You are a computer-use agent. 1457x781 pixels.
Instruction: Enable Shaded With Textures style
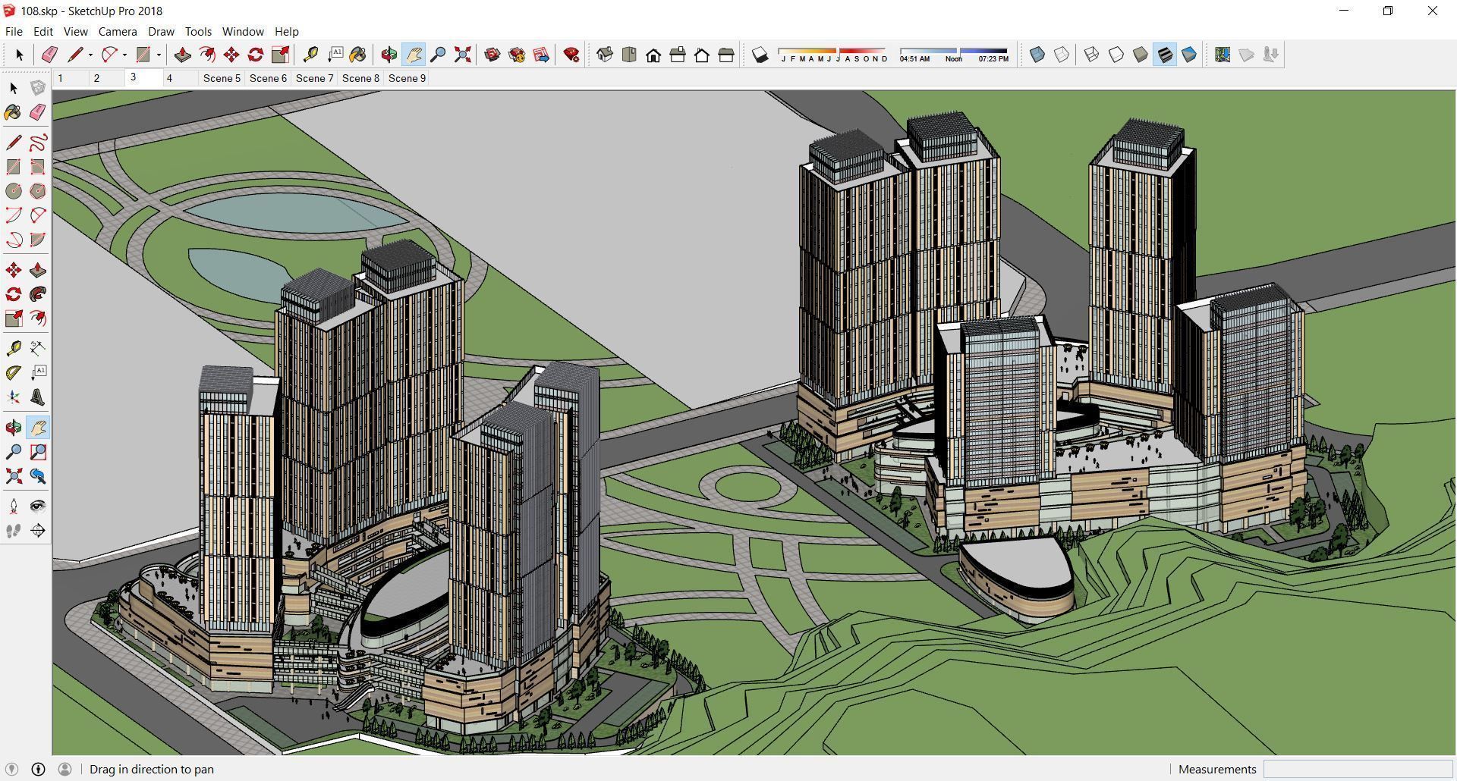[x=1165, y=55]
